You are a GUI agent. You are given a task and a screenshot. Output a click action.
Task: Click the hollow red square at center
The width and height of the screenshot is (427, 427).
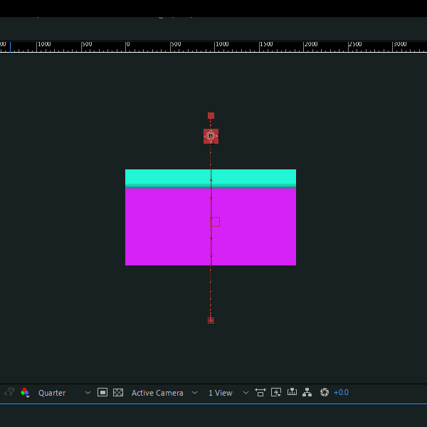click(x=215, y=222)
